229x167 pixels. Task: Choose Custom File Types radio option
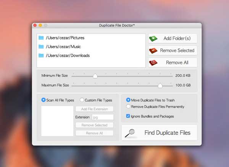click(x=82, y=100)
